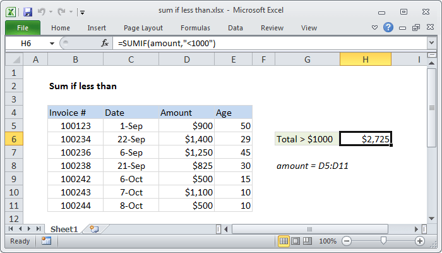Click the Insert Function fx icon
This screenshot has width=442, height=253.
[x=105, y=43]
